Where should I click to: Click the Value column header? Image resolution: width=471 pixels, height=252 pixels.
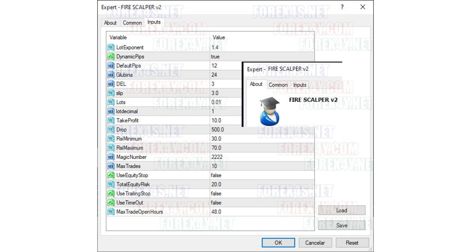click(219, 37)
